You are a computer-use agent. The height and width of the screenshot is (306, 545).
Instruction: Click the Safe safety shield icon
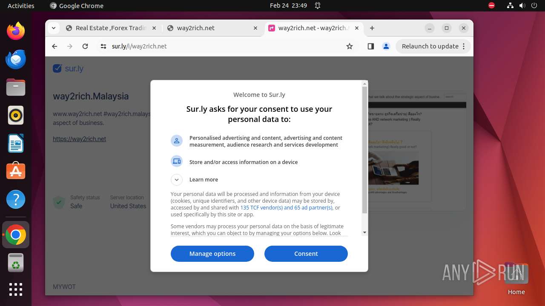pyautogui.click(x=59, y=202)
